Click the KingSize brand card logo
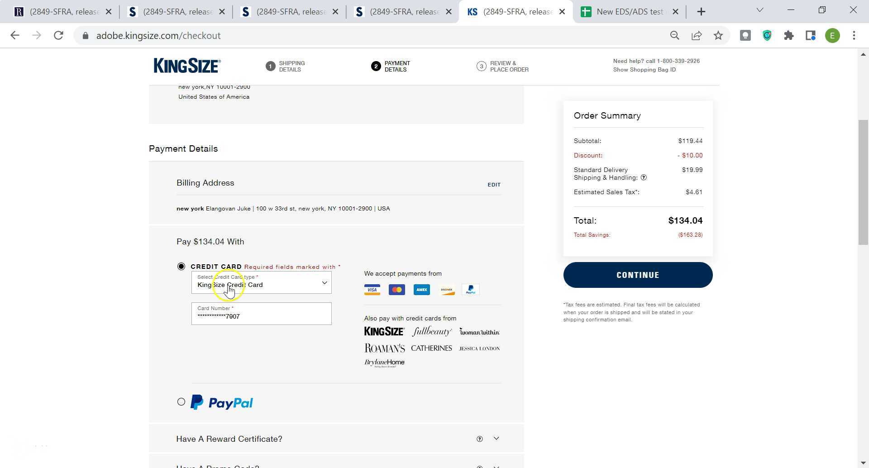This screenshot has width=869, height=468. (384, 332)
